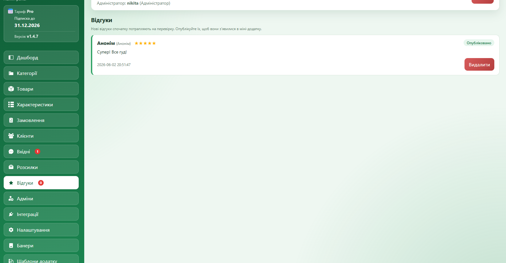Open the Банери section
506x263 pixels.
[x=41, y=245]
